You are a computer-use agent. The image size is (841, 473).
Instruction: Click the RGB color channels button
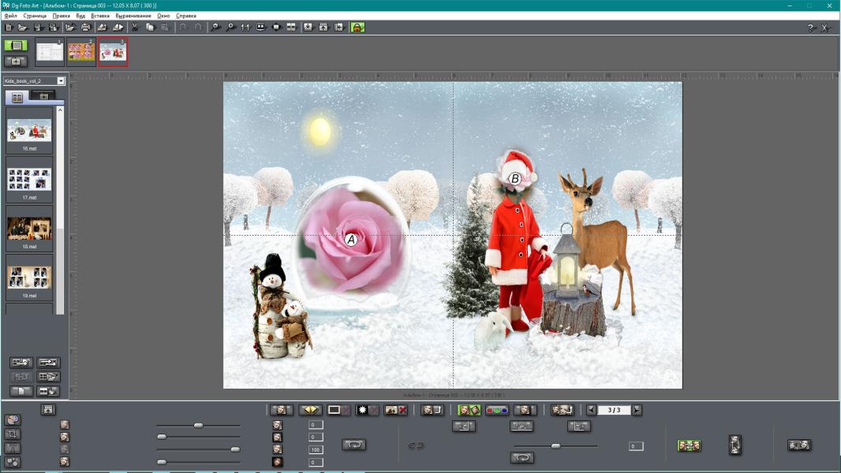point(496,410)
